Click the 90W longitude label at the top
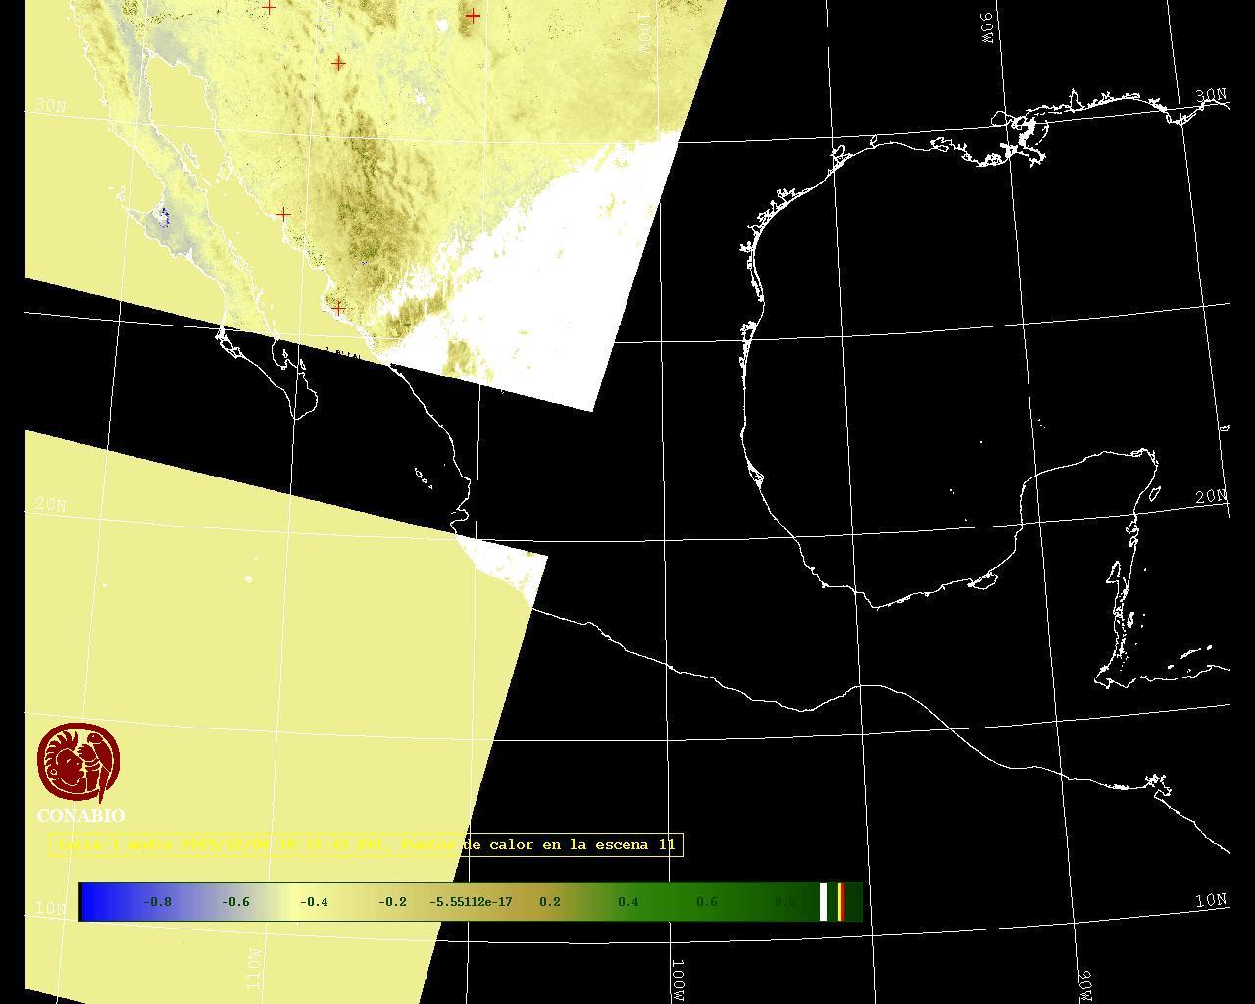 (987, 27)
